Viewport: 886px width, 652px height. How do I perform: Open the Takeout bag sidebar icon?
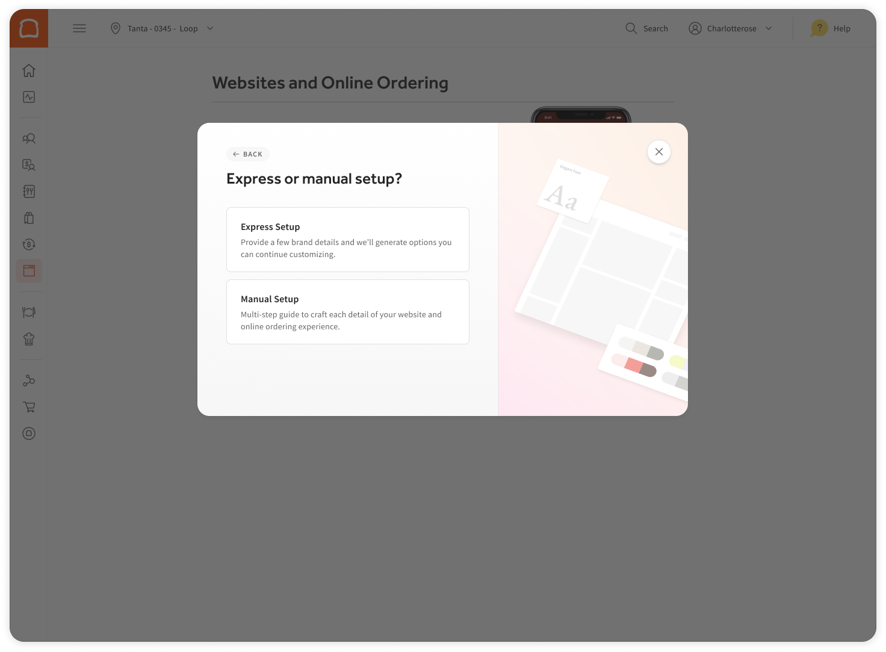coord(29,218)
